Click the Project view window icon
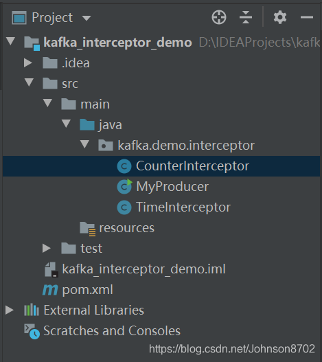The width and height of the screenshot is (322, 362). (x=19, y=18)
